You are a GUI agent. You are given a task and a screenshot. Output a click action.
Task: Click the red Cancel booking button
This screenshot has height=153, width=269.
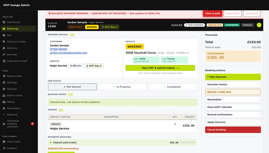[x=233, y=130]
